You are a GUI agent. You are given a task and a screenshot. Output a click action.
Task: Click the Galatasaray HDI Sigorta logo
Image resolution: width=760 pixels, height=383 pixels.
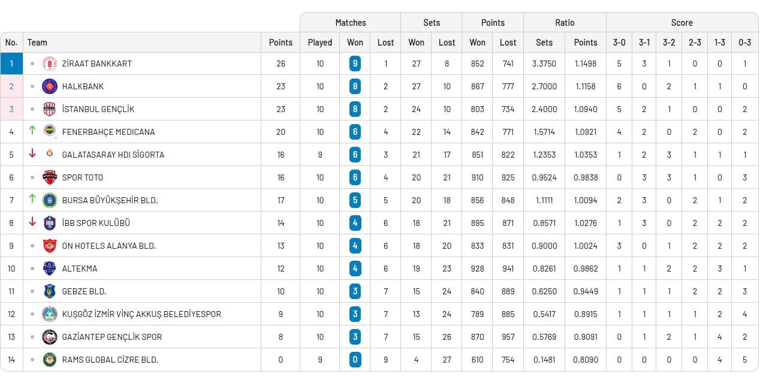click(50, 154)
